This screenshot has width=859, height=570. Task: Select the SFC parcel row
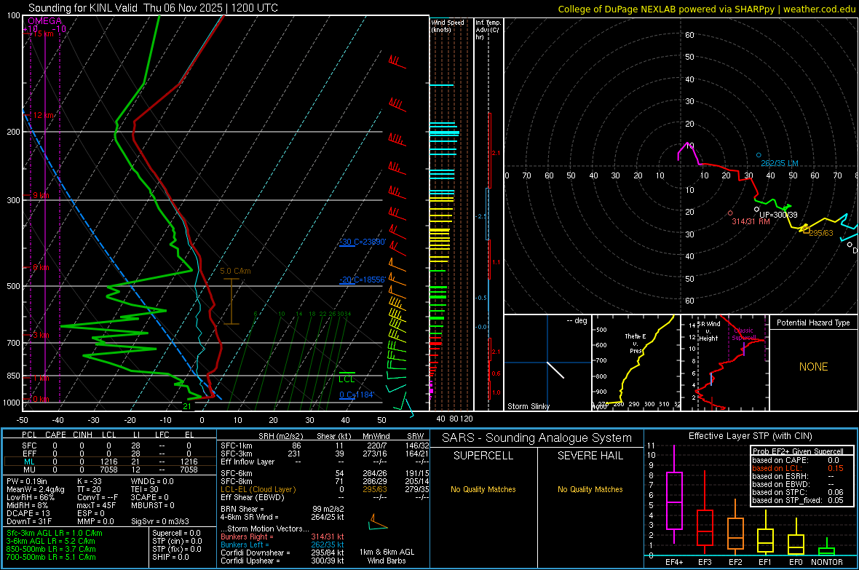[109, 446]
